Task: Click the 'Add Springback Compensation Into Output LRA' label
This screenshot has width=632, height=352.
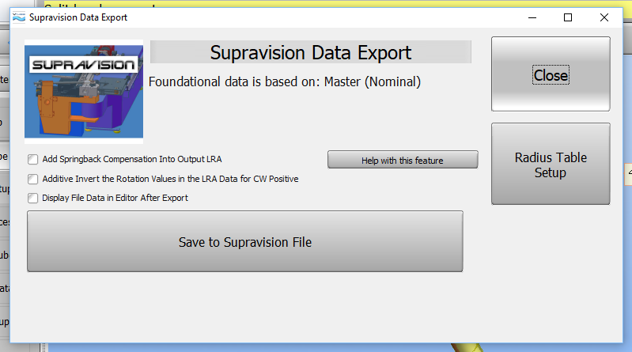Action: point(132,160)
